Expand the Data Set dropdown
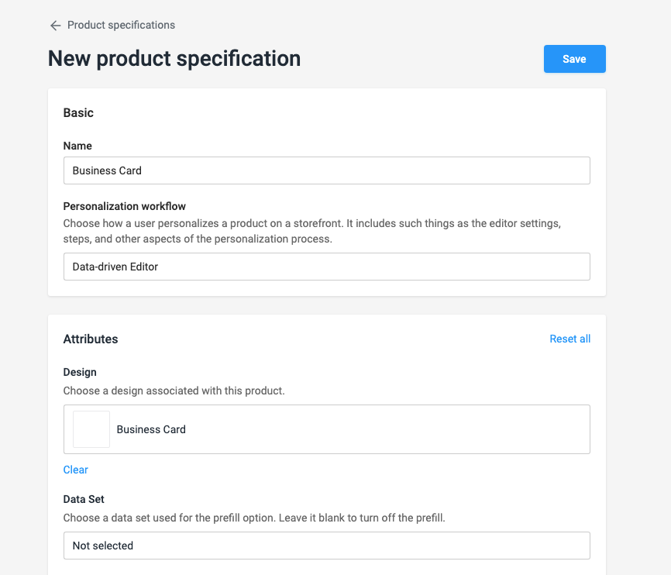The image size is (671, 575). pos(326,546)
